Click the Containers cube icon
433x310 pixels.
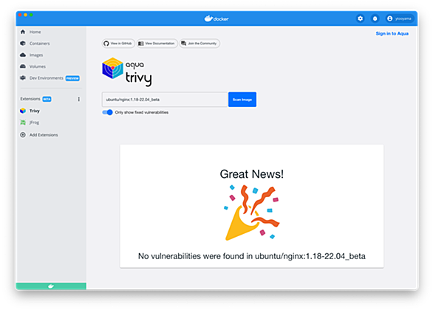23,44
